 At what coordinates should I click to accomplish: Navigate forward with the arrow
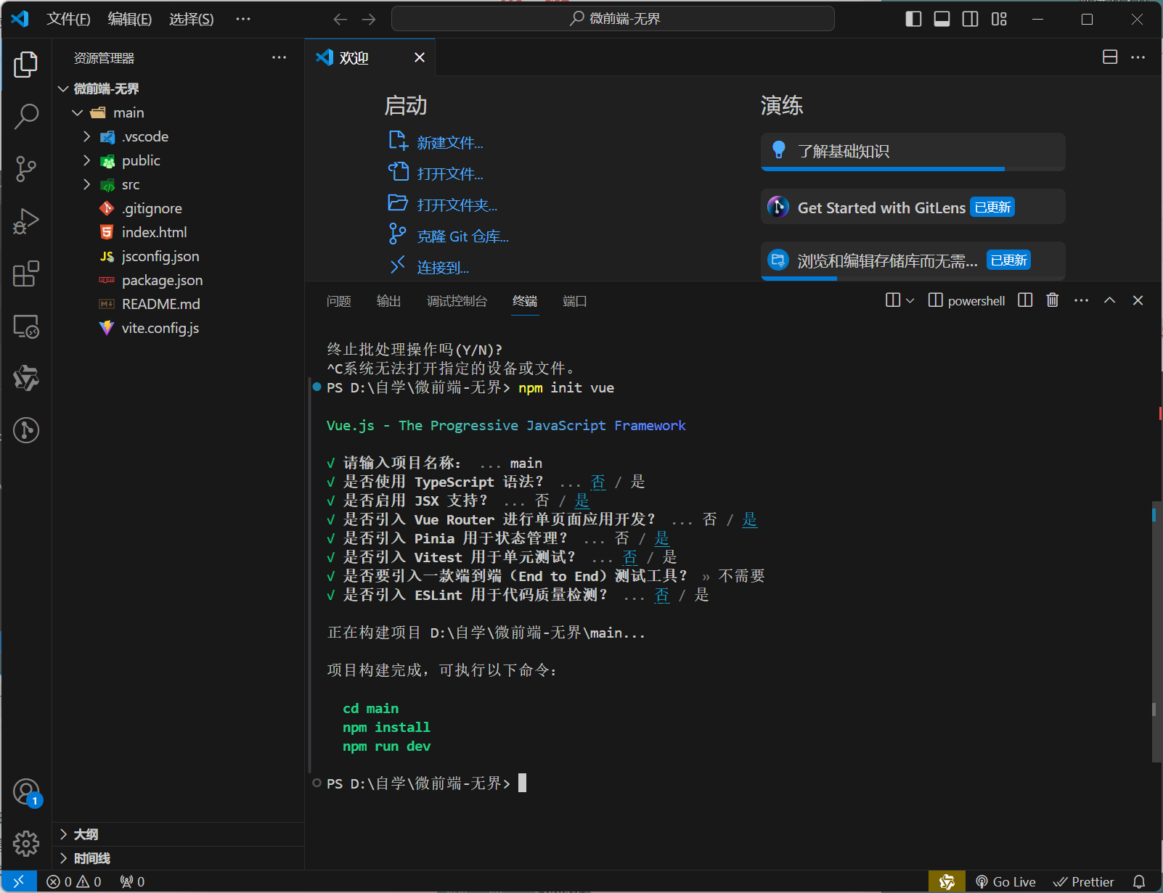369,20
